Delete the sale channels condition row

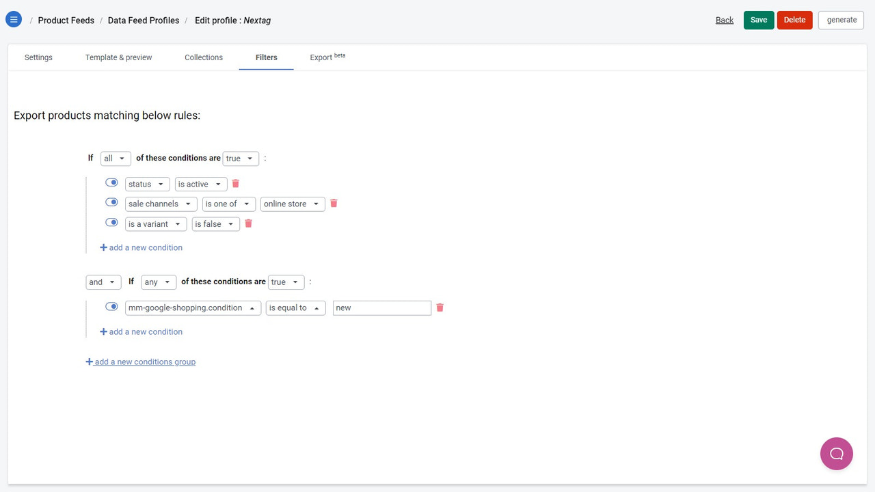334,203
